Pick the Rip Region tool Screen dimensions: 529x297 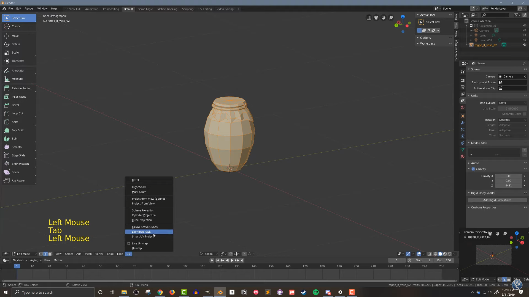point(18,181)
